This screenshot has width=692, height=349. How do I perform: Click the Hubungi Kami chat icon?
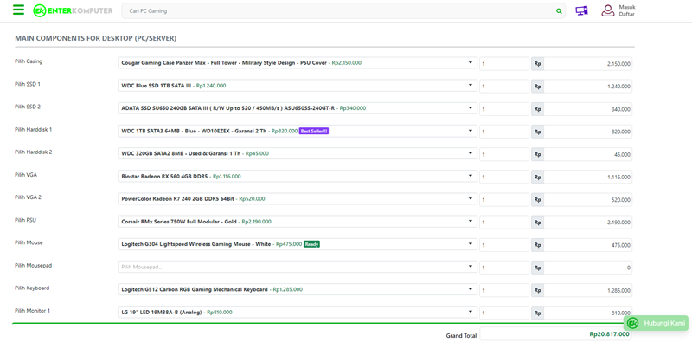click(x=633, y=323)
